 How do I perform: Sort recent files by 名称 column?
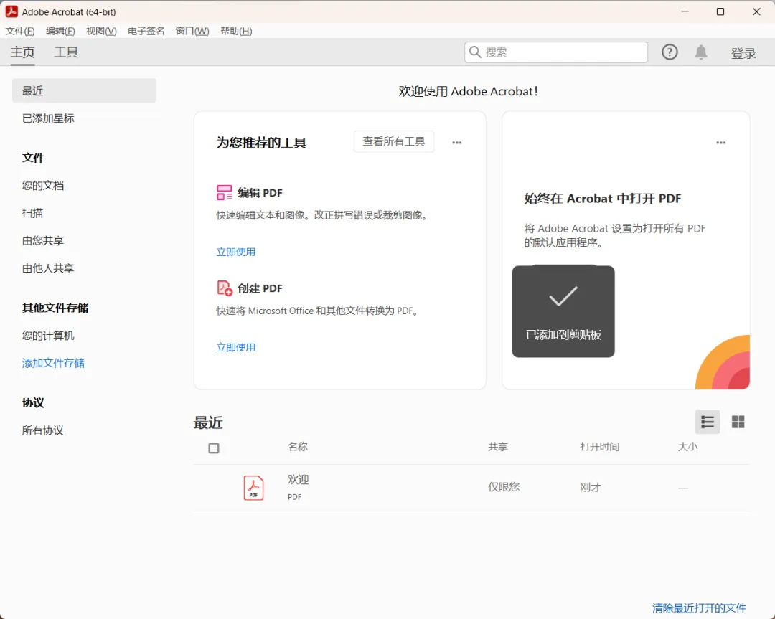(x=298, y=447)
